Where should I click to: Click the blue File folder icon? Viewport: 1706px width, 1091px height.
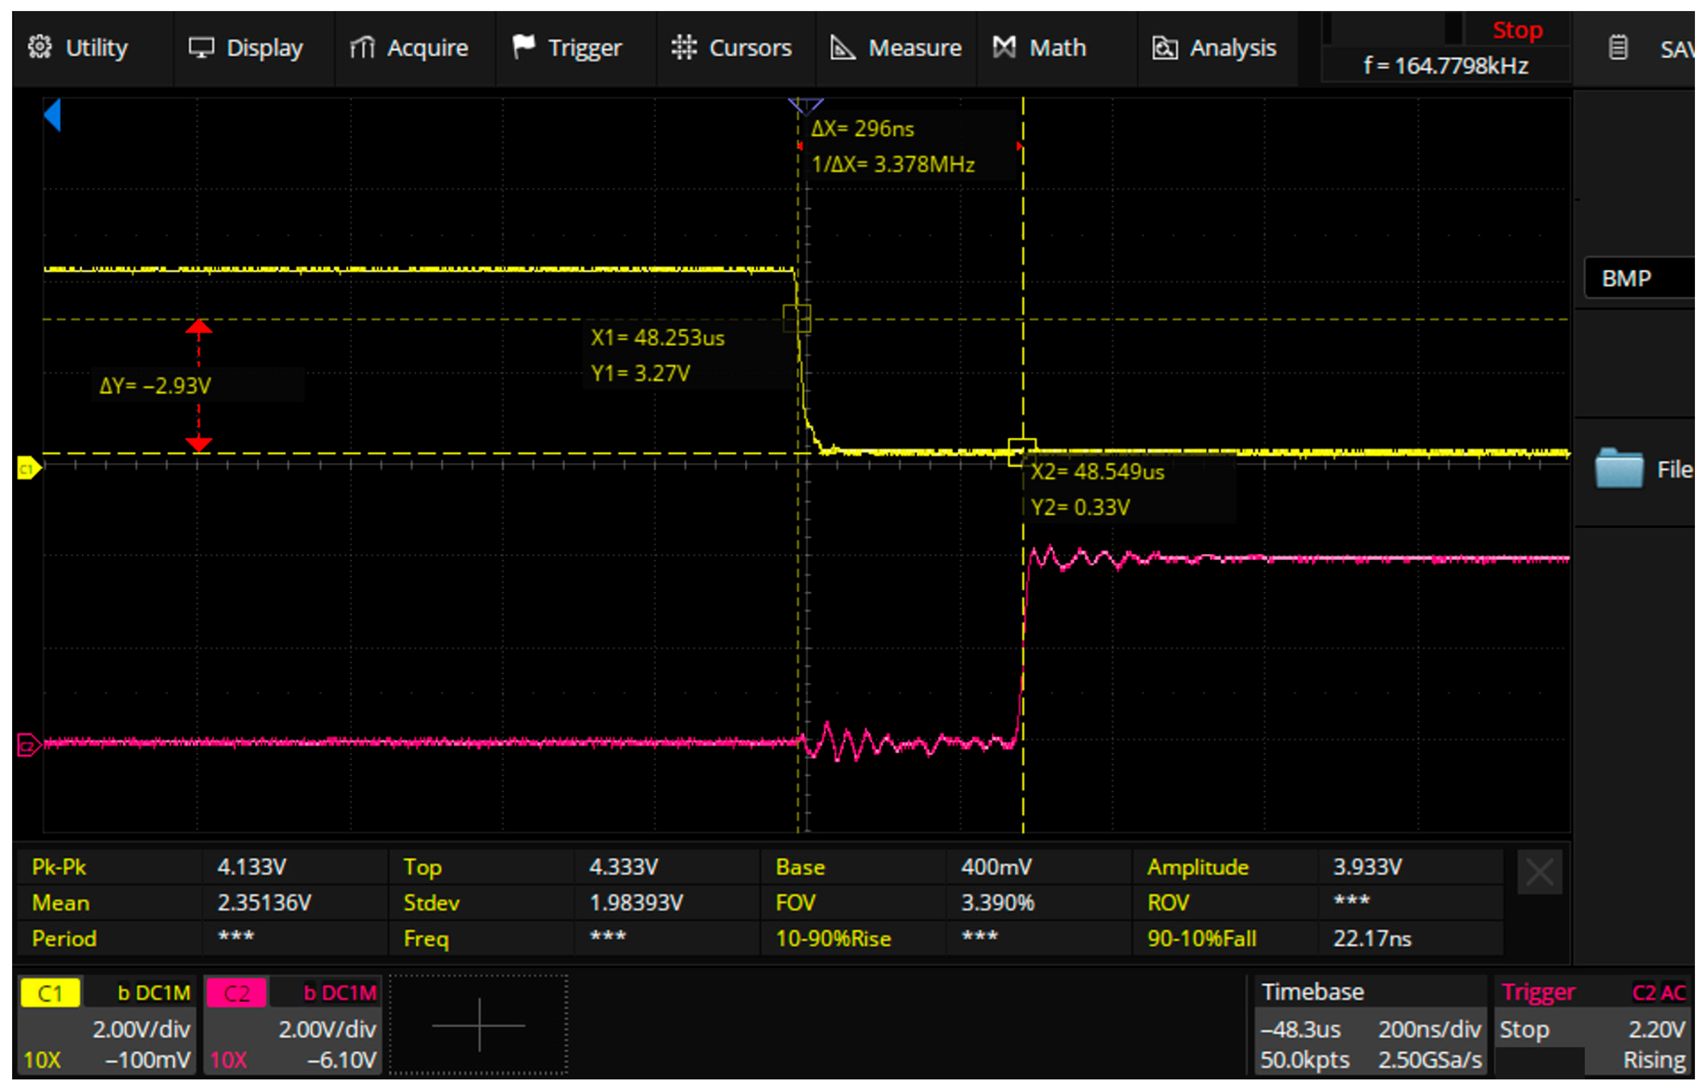(x=1620, y=468)
